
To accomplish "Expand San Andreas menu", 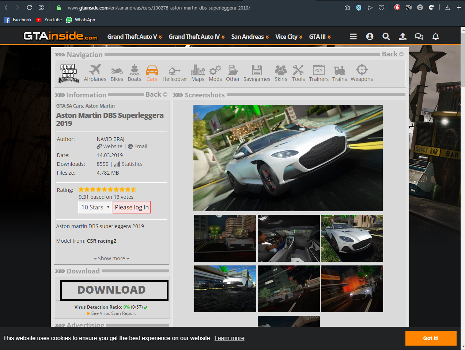I will pos(250,37).
